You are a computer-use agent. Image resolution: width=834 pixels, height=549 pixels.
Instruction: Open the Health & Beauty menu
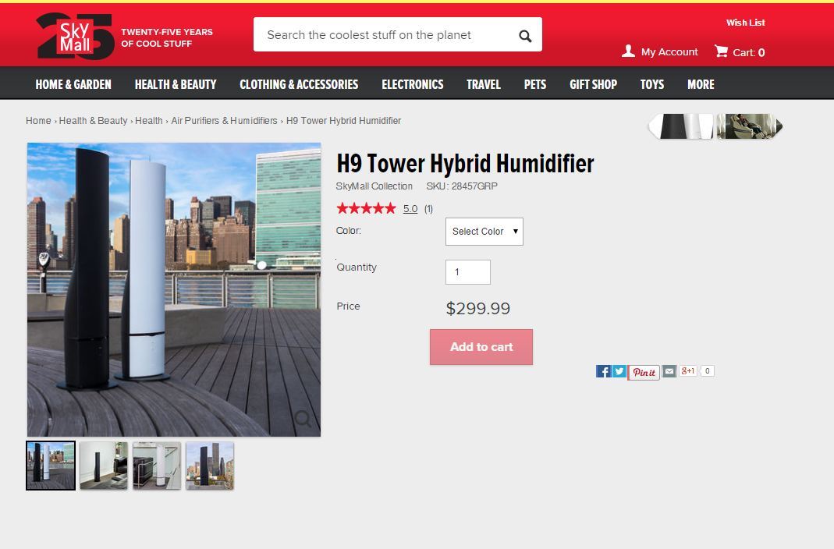(176, 84)
